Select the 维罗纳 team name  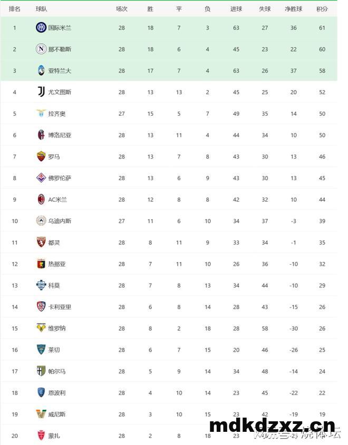(57, 329)
